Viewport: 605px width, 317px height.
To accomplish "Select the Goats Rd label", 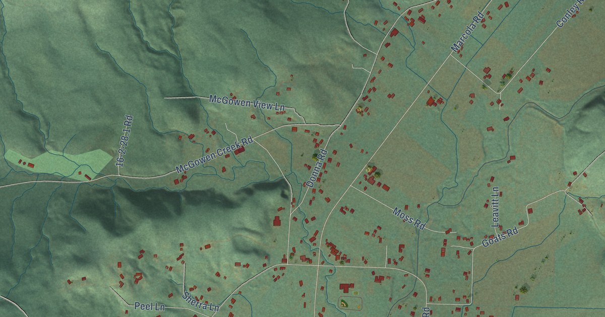I will [500, 237].
